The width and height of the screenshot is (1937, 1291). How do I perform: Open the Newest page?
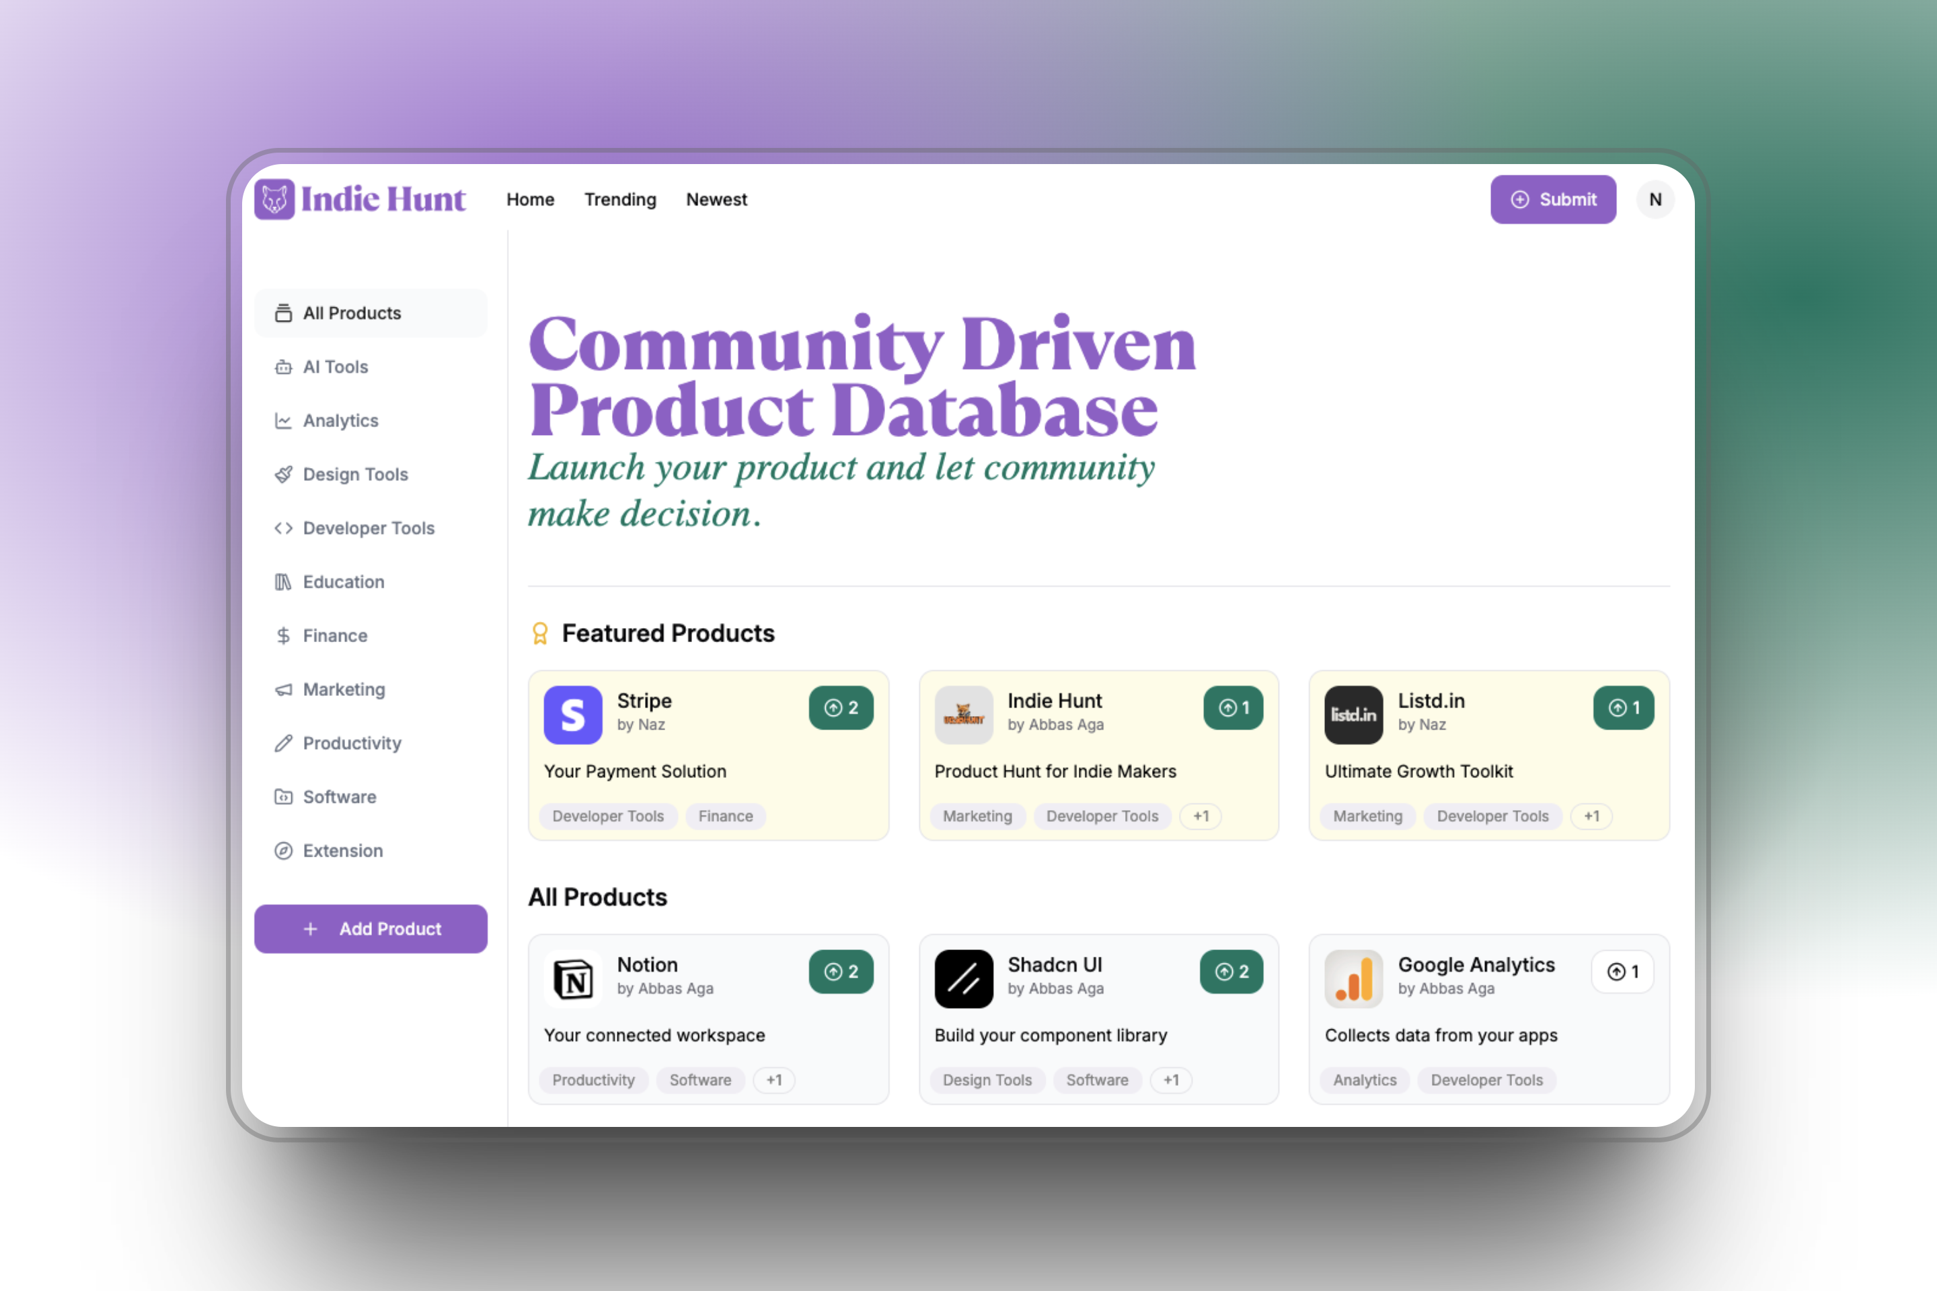pyautogui.click(x=716, y=199)
